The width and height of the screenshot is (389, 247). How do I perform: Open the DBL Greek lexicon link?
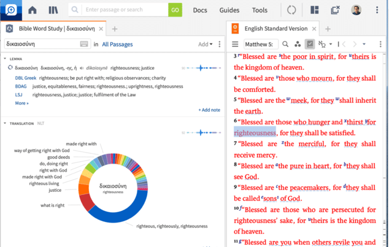point(26,78)
